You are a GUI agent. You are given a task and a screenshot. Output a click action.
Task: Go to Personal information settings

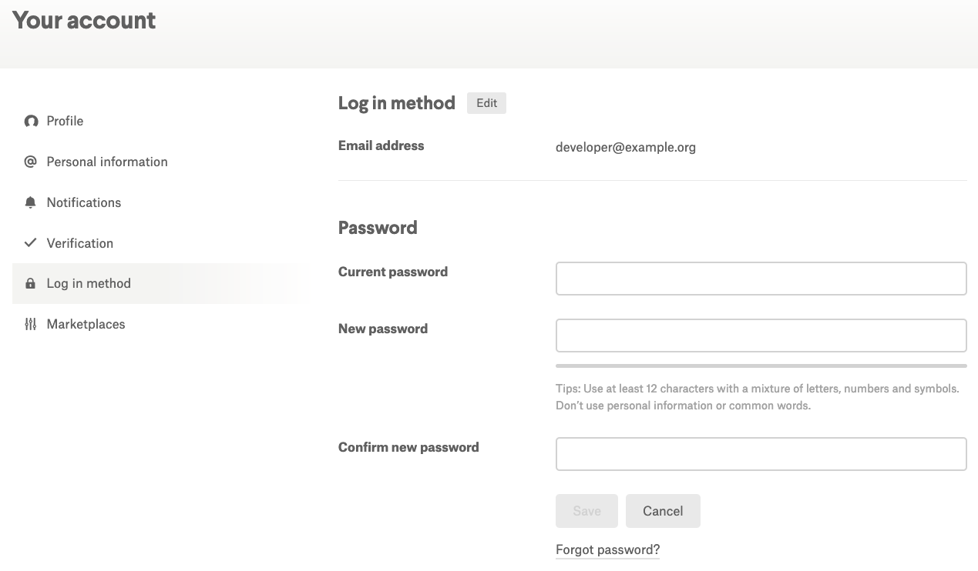point(107,162)
